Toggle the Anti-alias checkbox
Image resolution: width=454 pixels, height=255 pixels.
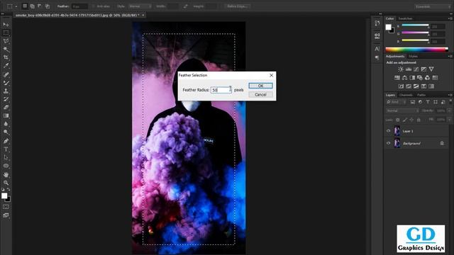coord(94,6)
